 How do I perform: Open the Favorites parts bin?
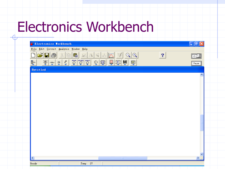pyautogui.click(x=33, y=63)
